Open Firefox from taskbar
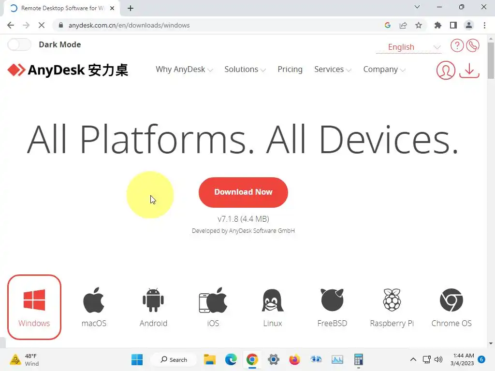The height and width of the screenshot is (371, 495). (294, 359)
